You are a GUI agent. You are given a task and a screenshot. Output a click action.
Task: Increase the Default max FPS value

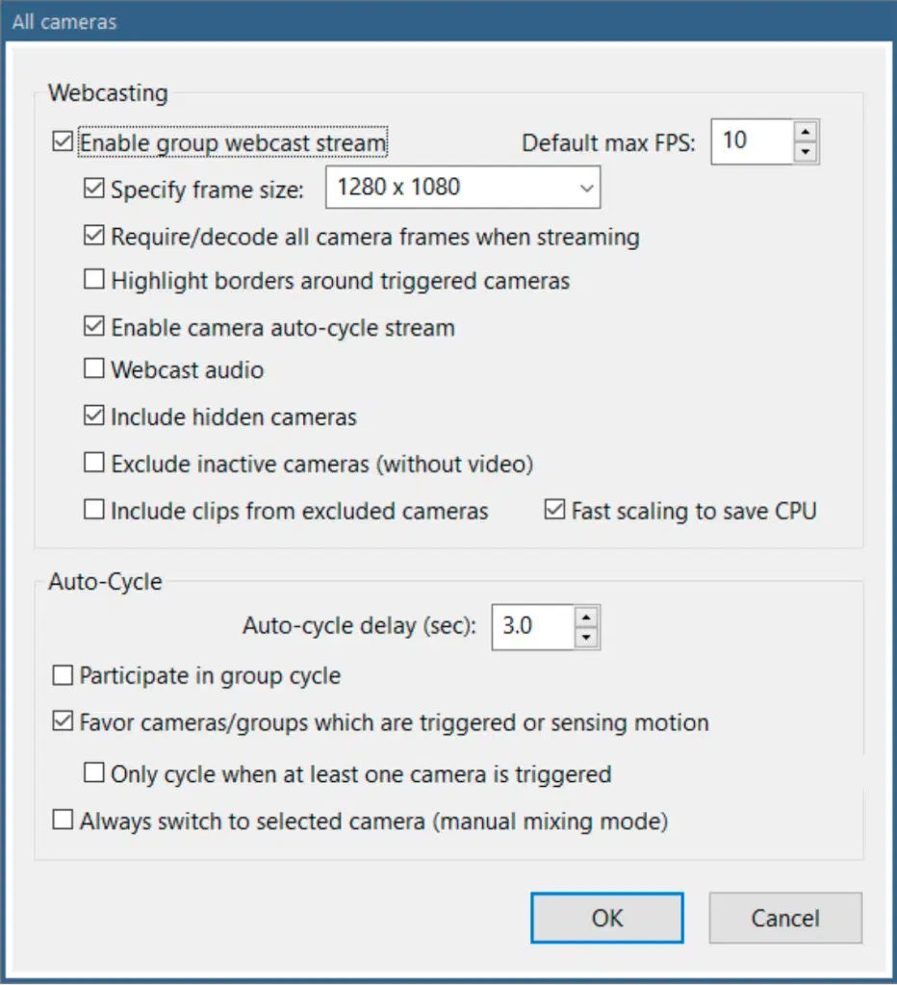807,131
